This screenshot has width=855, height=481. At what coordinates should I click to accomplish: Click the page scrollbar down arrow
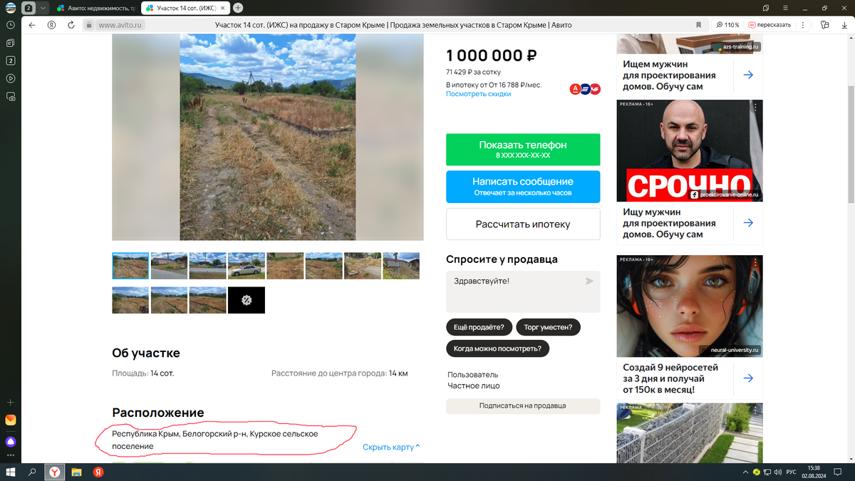(851, 459)
